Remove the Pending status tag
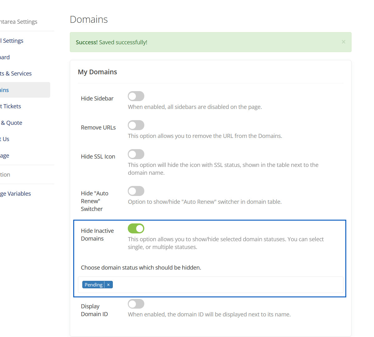 (x=108, y=285)
